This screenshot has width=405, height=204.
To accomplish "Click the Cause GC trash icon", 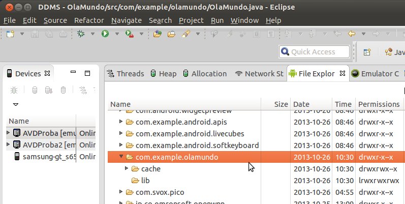I will click(63, 90).
